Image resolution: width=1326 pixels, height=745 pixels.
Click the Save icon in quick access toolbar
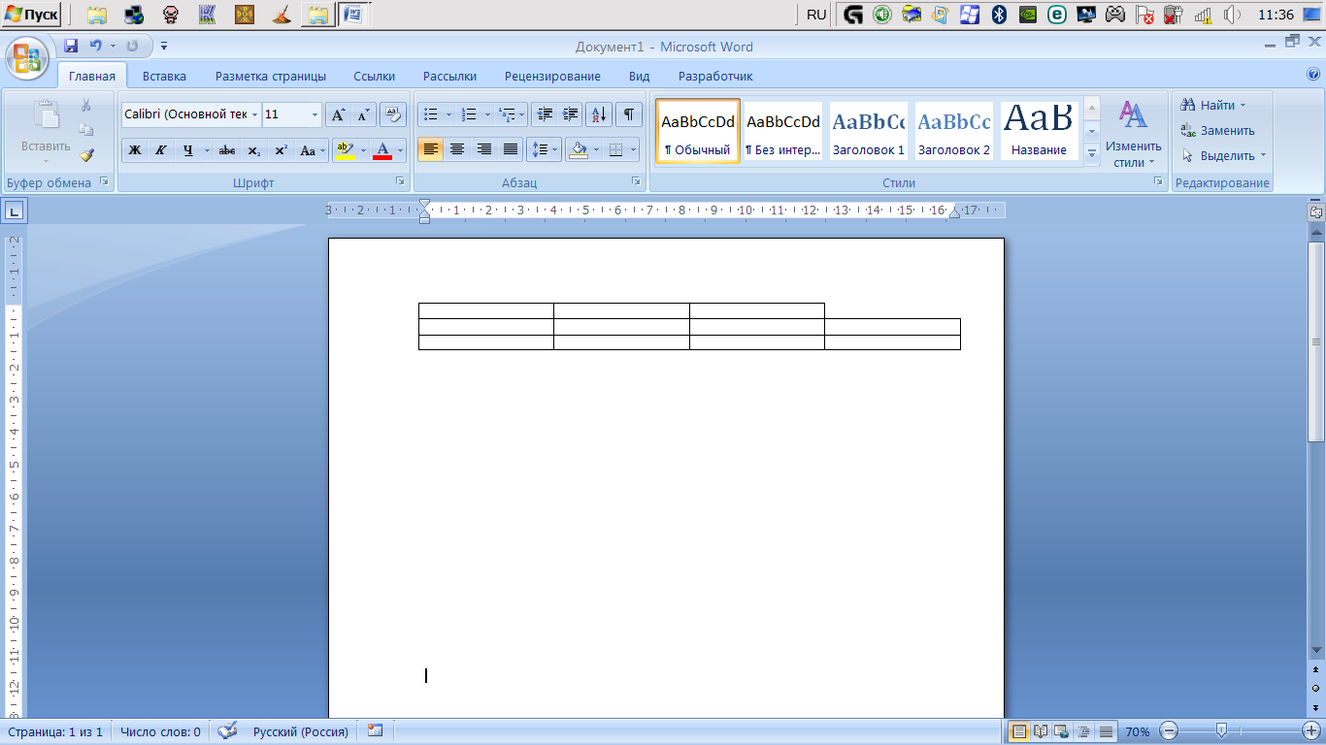pyautogui.click(x=71, y=46)
